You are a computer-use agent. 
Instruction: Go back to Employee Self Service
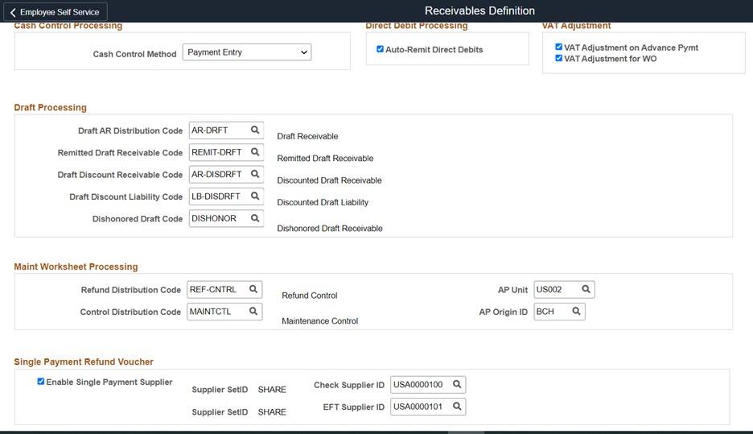pyautogui.click(x=56, y=12)
